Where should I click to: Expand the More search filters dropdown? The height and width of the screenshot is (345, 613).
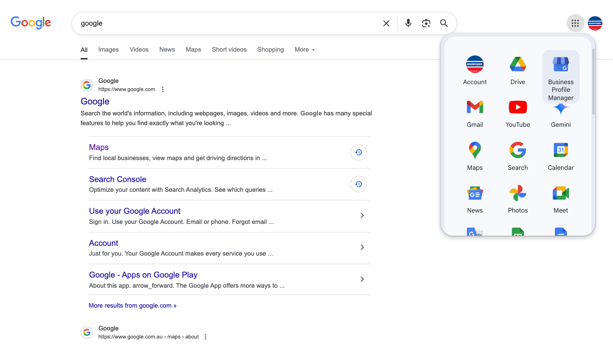point(305,50)
